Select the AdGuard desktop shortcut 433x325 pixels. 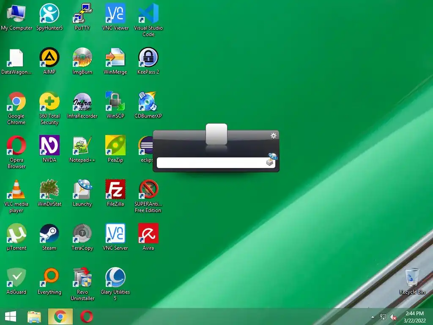coord(16,281)
